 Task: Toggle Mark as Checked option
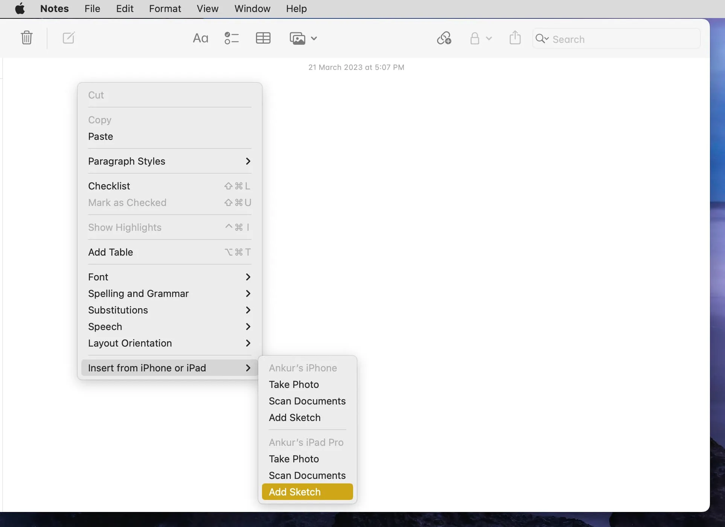126,202
